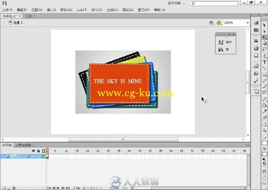
Task: Click the Edit Scene icon
Action: [x=211, y=23]
